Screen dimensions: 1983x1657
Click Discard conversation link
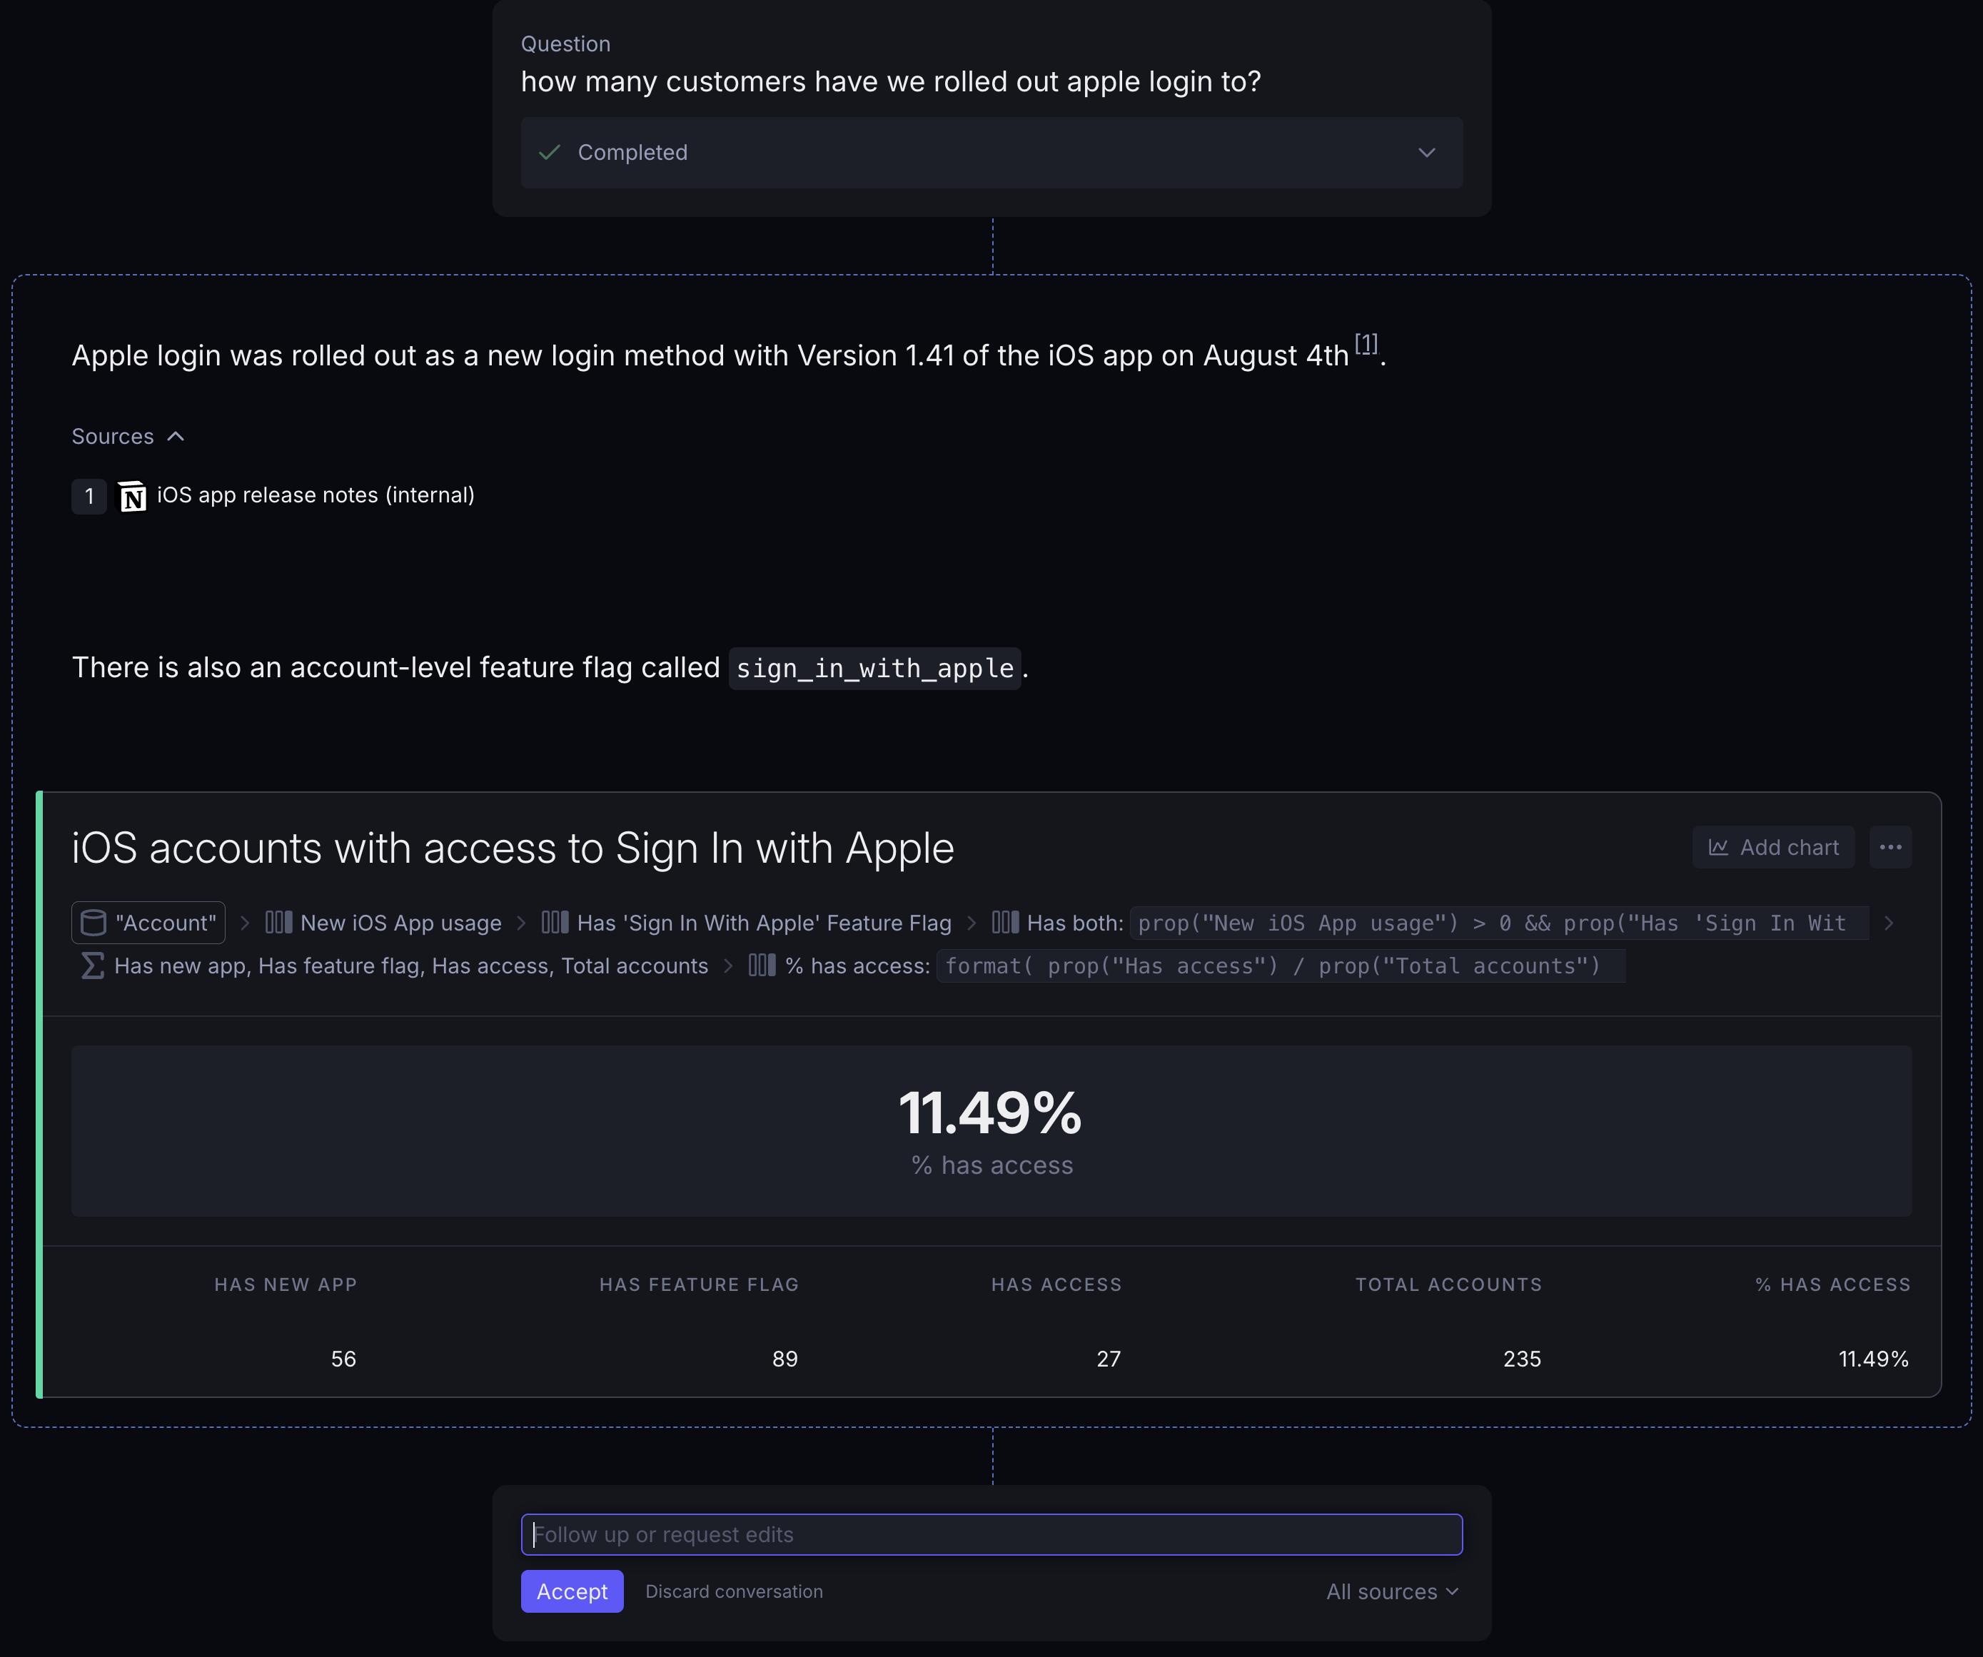(x=734, y=1592)
